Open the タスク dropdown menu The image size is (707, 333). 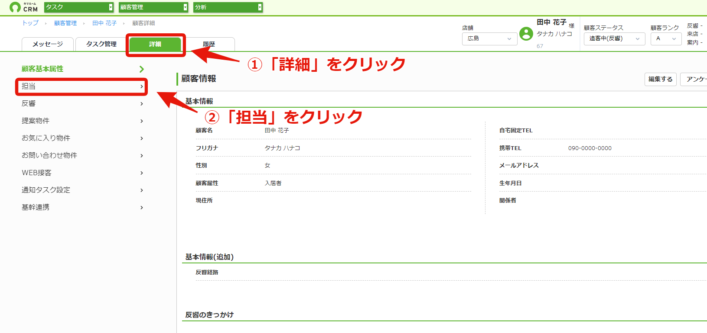pos(79,7)
